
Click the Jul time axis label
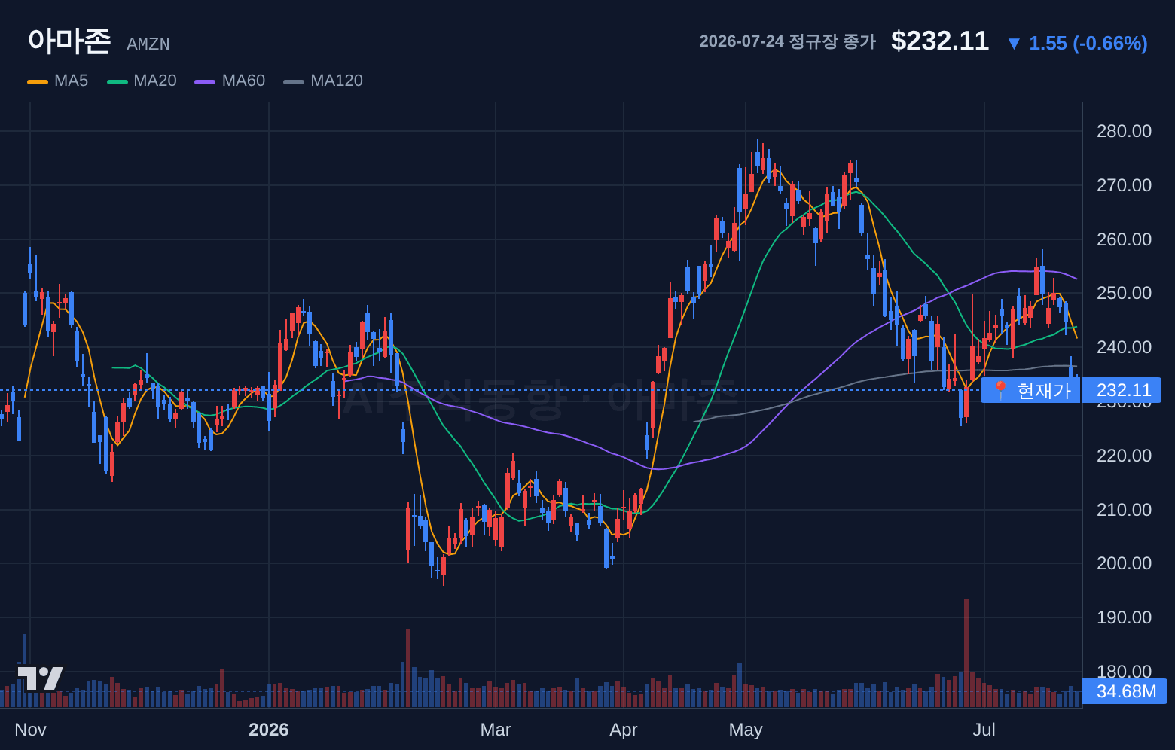coord(984,730)
